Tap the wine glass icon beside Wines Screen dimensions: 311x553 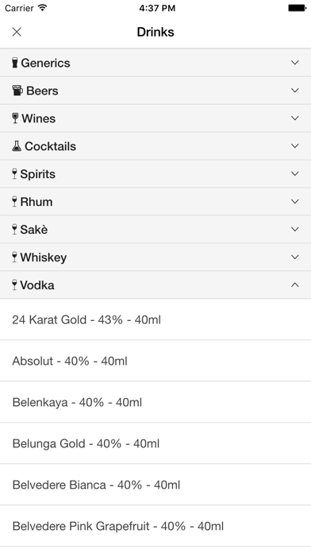point(15,118)
